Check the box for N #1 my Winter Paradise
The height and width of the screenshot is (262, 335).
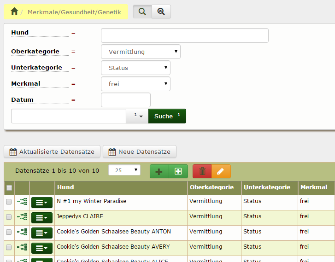[x=9, y=201]
